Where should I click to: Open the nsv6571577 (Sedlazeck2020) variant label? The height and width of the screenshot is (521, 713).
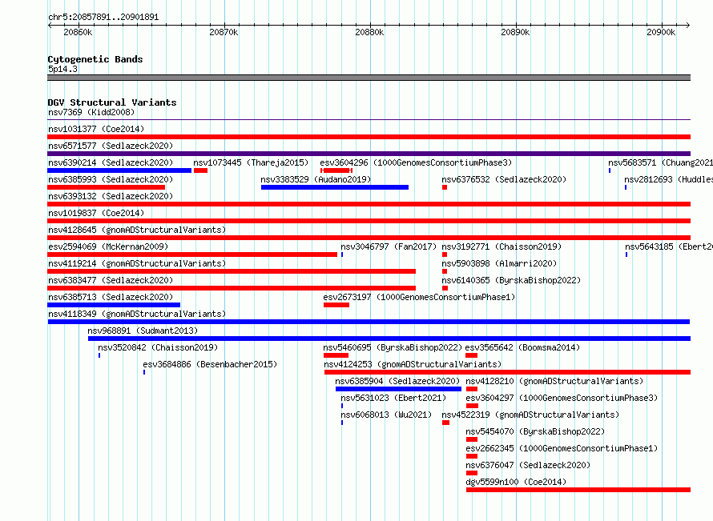pyautogui.click(x=111, y=146)
